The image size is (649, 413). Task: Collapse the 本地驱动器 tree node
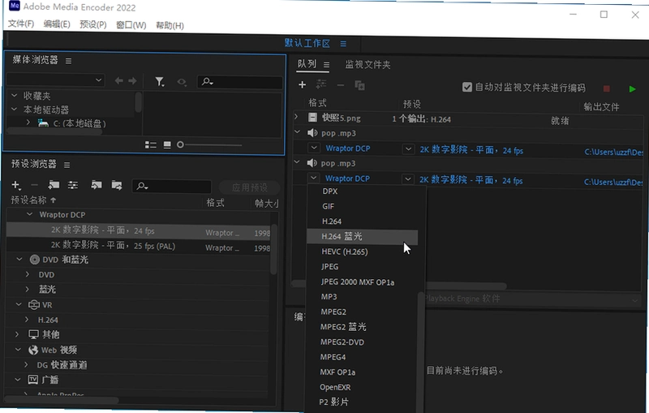14,110
